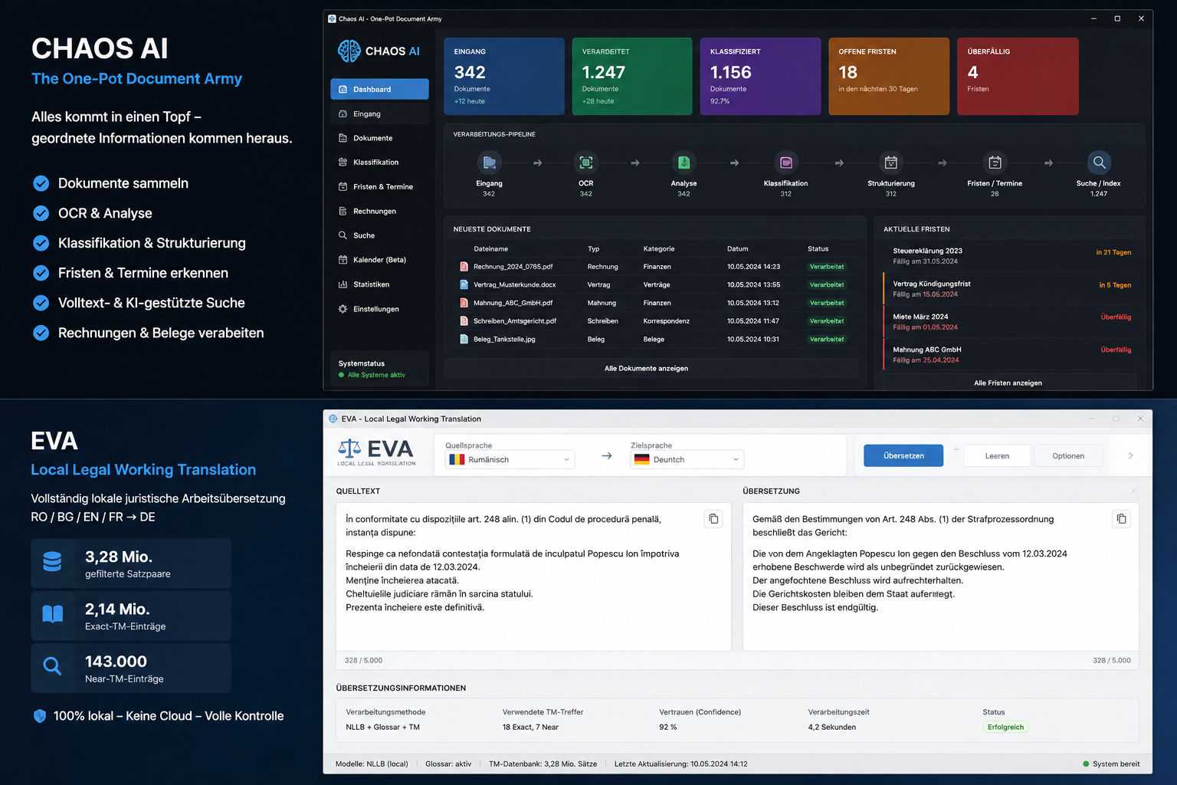
Task: Select Dashboard in the Chaos AI sidebar
Action: pos(379,90)
